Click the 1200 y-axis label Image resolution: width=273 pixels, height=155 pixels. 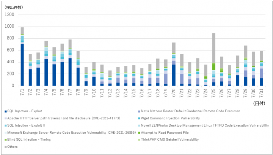click(9, 14)
